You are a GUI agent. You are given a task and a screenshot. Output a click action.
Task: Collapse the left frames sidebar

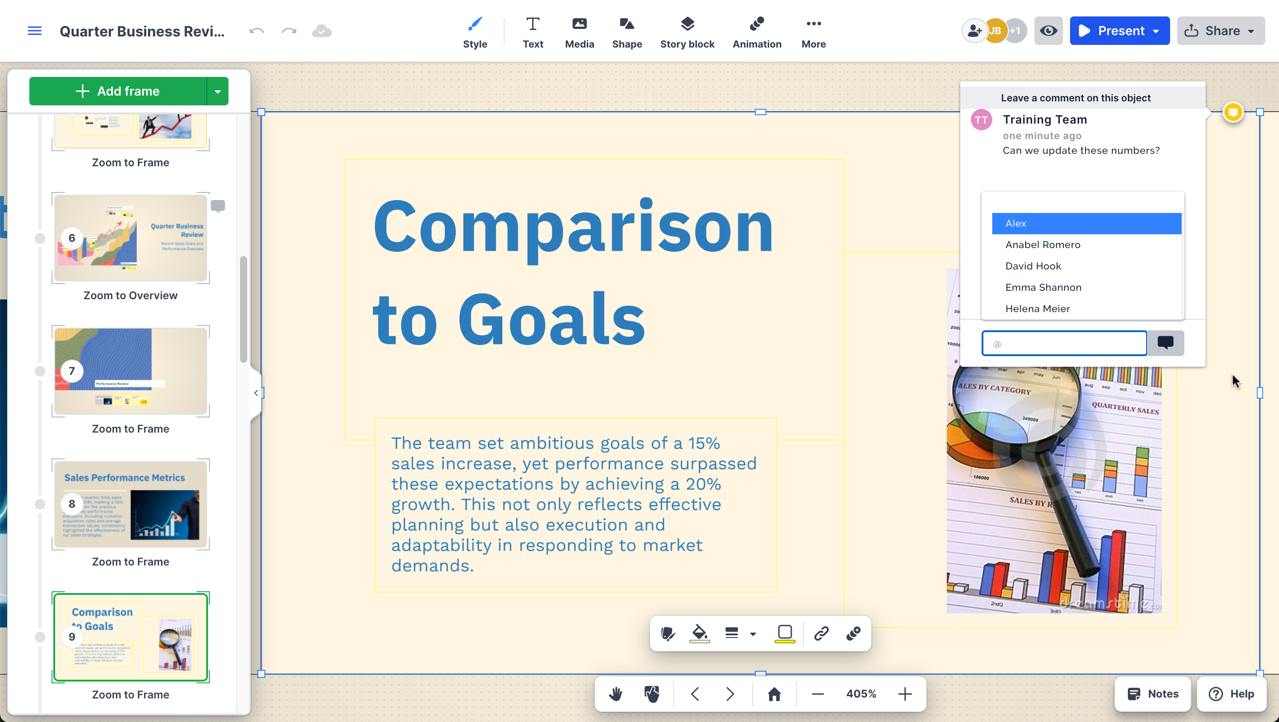pyautogui.click(x=256, y=393)
